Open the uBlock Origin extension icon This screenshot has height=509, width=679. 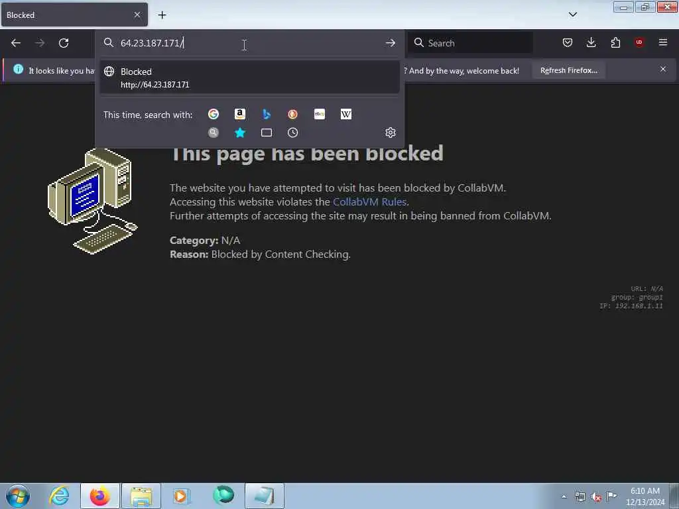tap(639, 42)
